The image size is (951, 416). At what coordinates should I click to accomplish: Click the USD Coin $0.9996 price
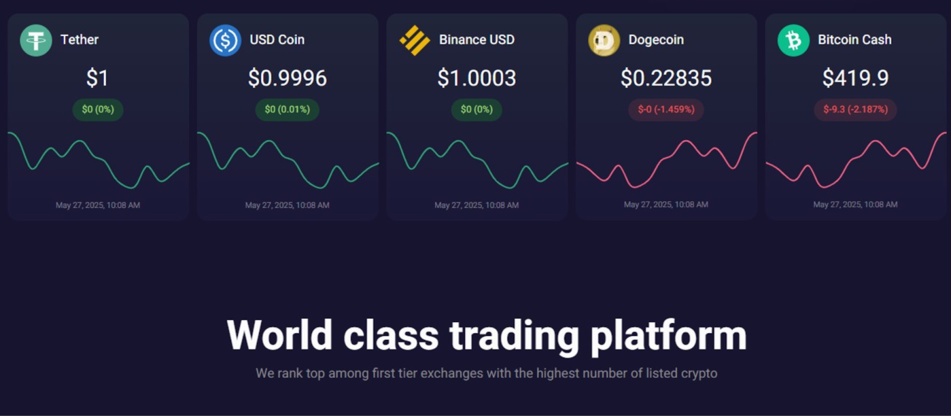(287, 78)
